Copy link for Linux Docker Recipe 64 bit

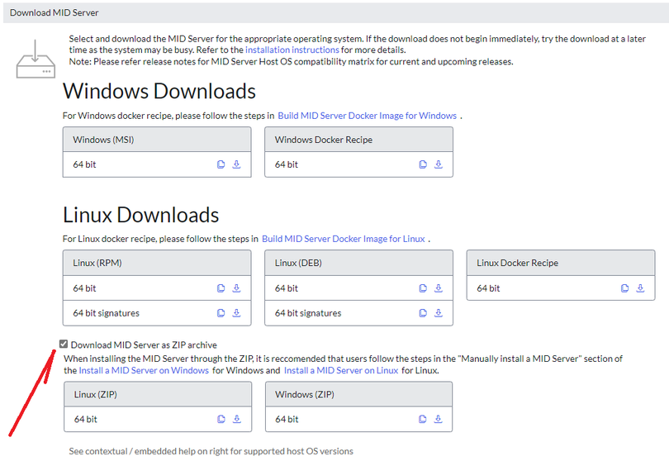624,288
